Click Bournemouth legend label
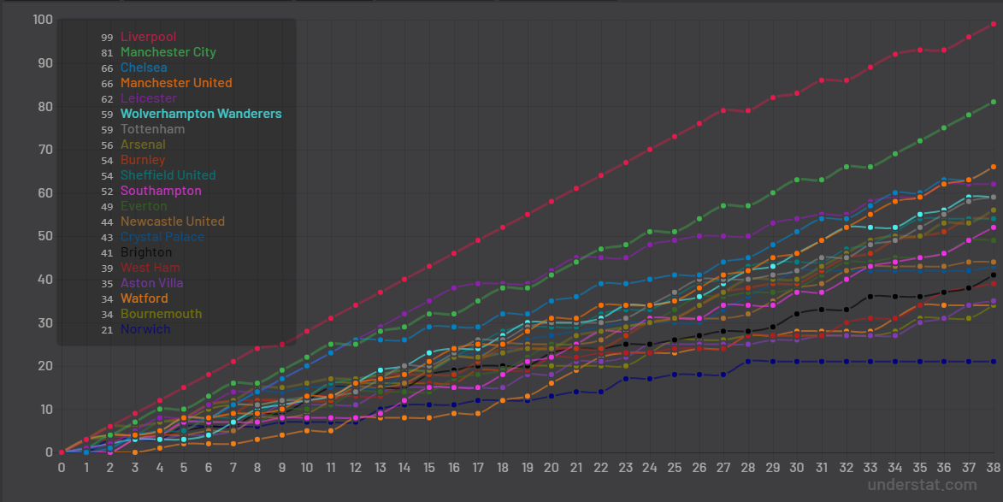 point(162,313)
